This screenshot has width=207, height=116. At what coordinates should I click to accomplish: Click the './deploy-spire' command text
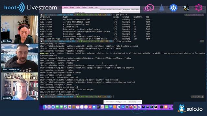pyautogui.click(x=124, y=41)
